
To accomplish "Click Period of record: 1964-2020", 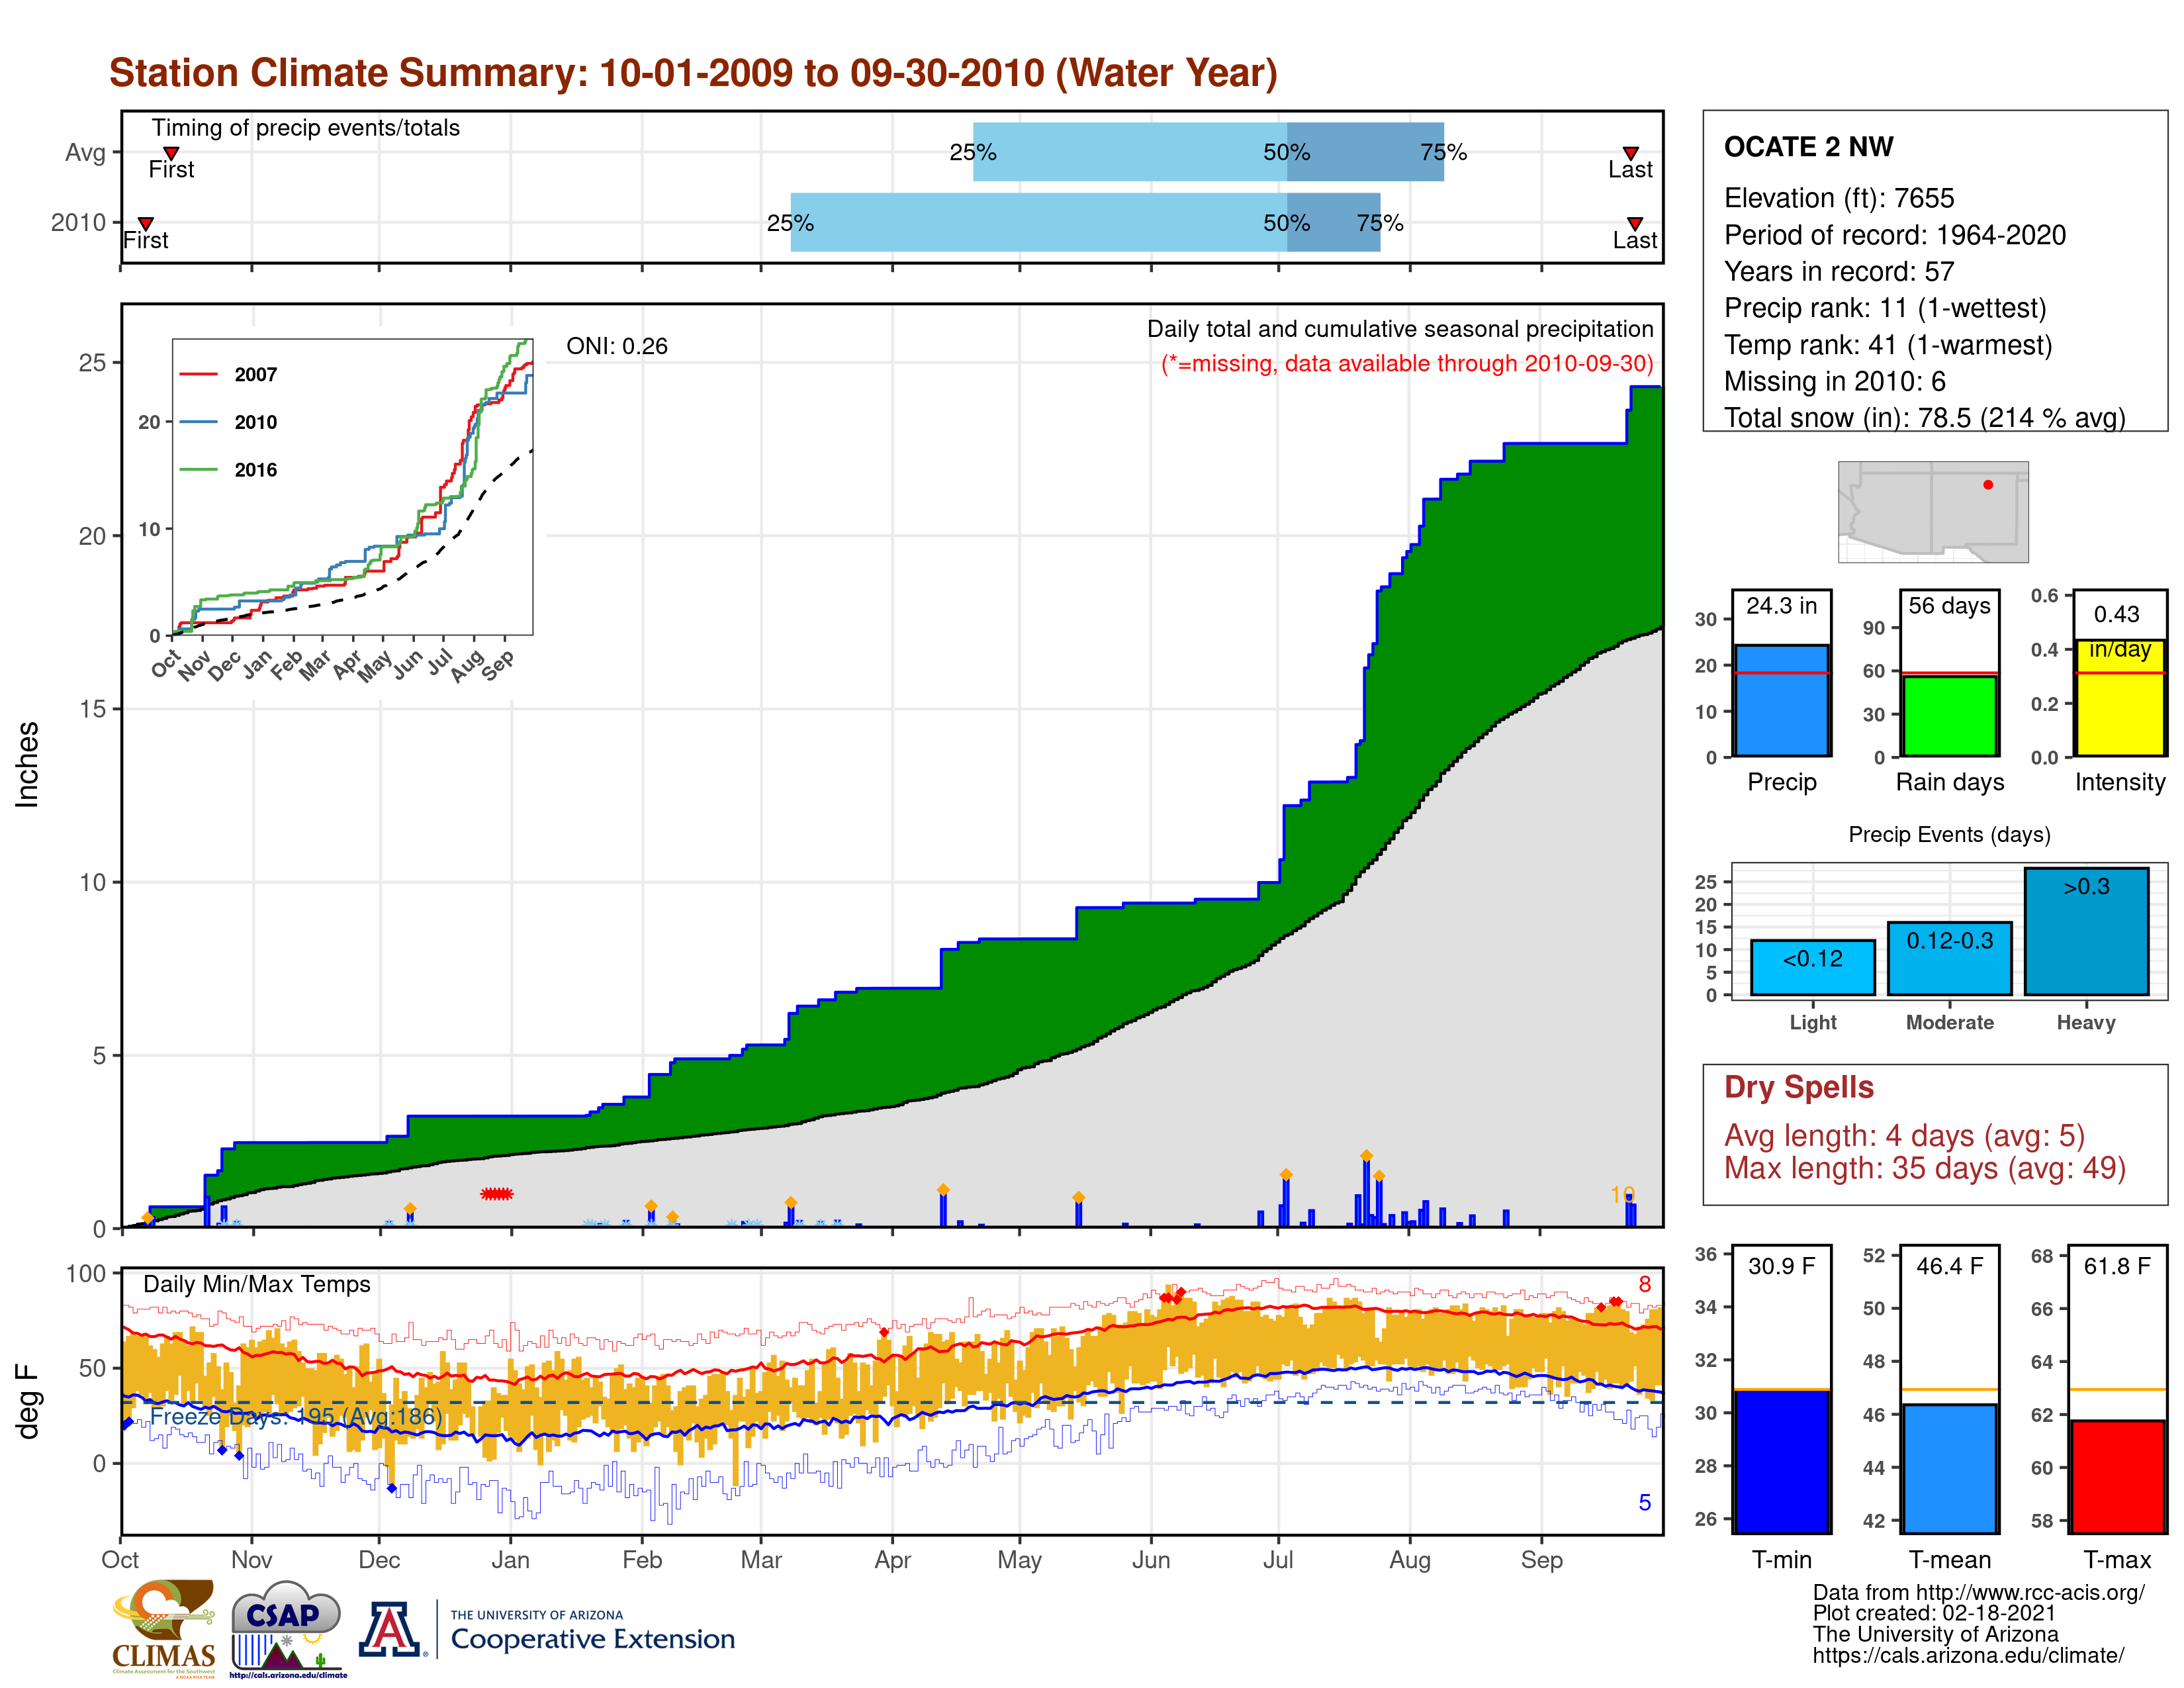I will [1894, 235].
